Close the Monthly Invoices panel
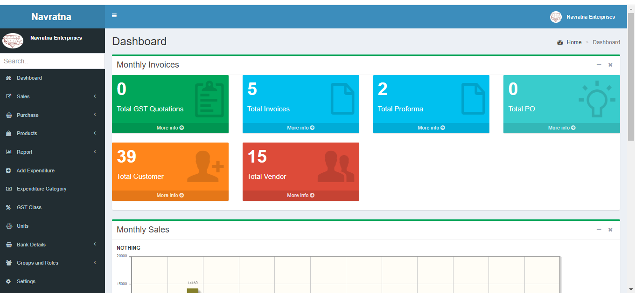 click(x=610, y=65)
